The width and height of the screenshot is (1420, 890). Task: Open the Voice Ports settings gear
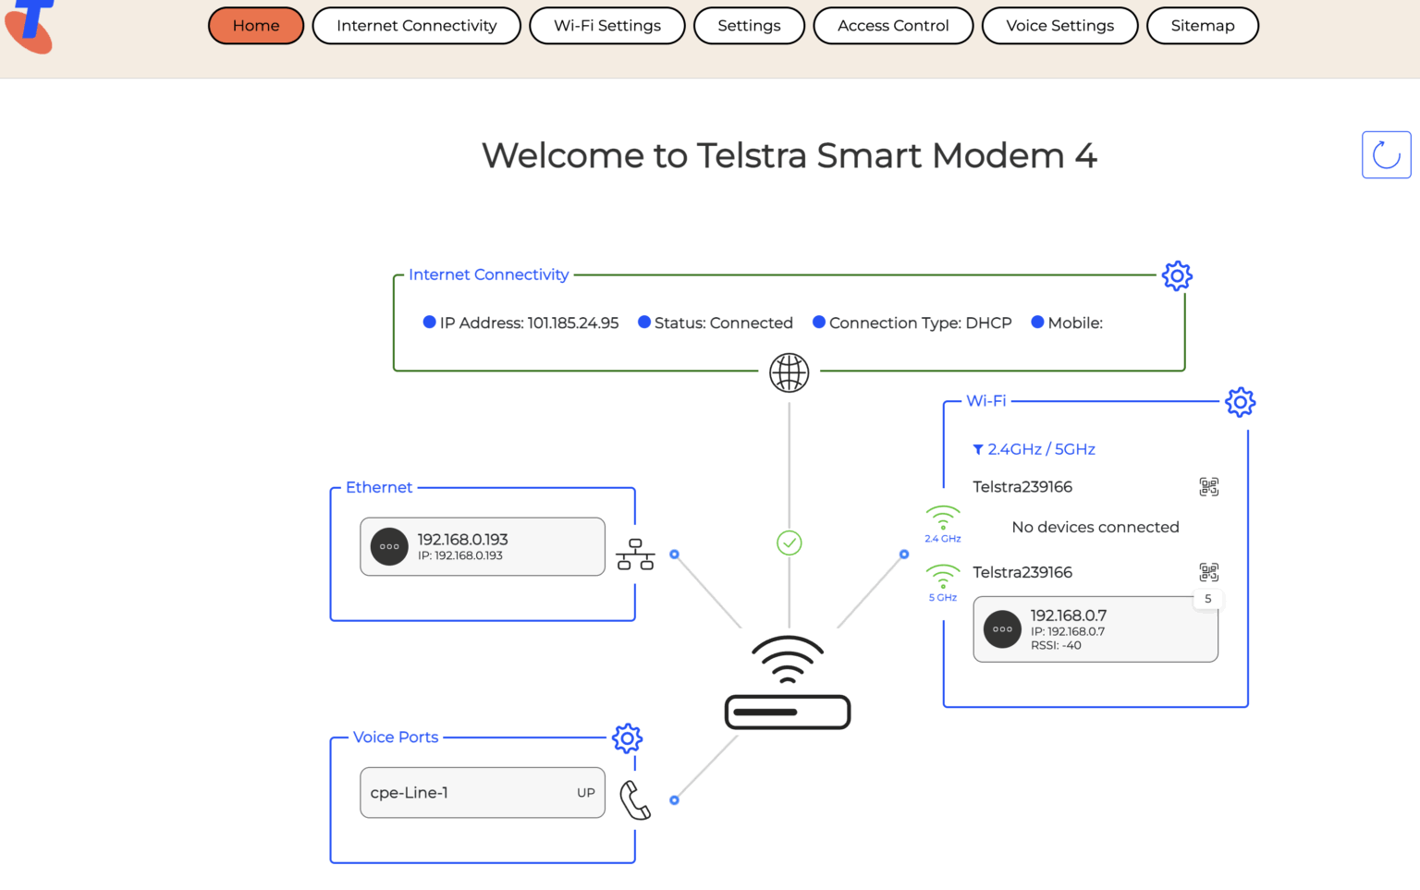point(628,738)
